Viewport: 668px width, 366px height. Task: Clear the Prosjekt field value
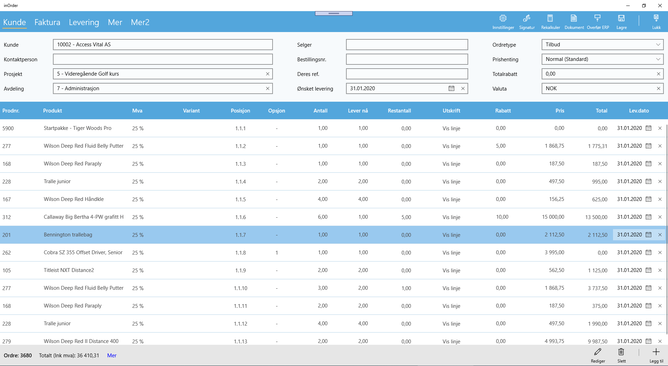pos(268,74)
